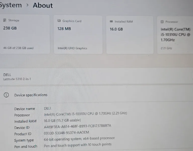Click the breadcrumb chevron arrow after System
The image size is (193, 151).
(x=27, y=5)
